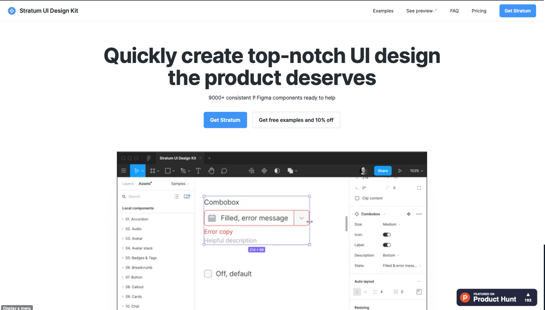Click the Product Hunt featured badge
The width and height of the screenshot is (545, 310).
pos(497,297)
